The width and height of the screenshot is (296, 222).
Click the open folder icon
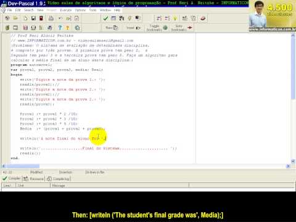tap(15, 18)
